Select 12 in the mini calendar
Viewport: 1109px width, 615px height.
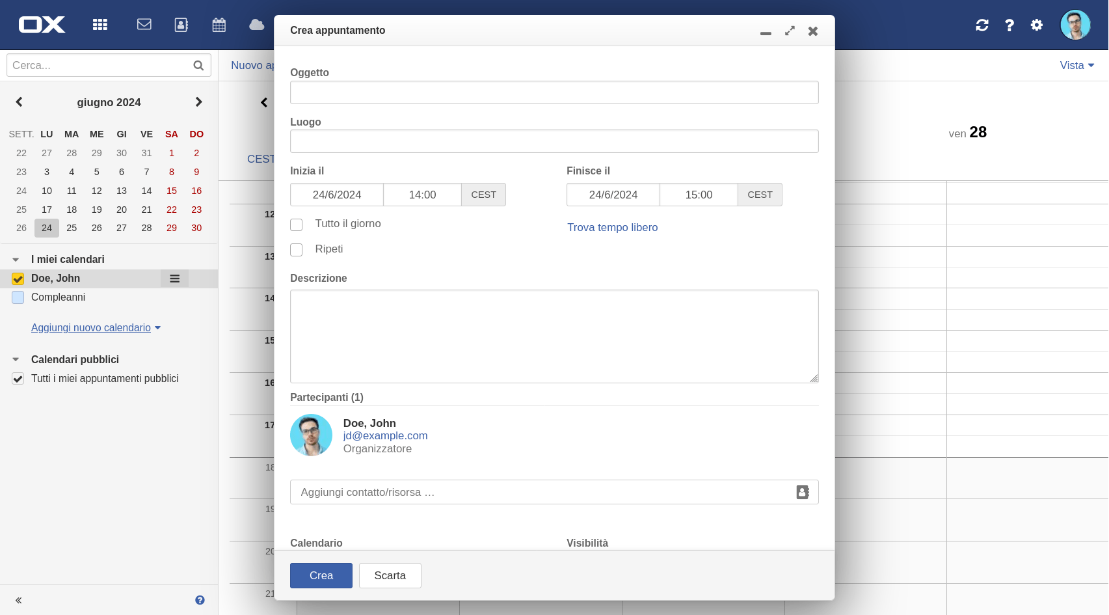[97, 191]
